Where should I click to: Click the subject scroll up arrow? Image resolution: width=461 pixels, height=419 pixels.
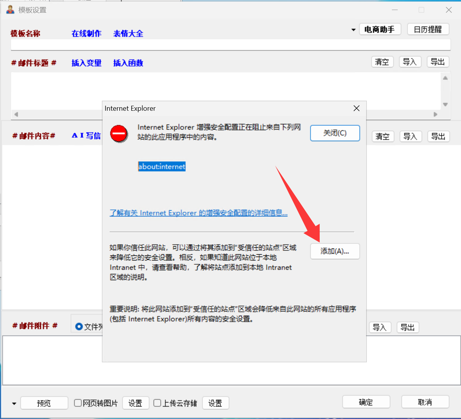point(445,78)
